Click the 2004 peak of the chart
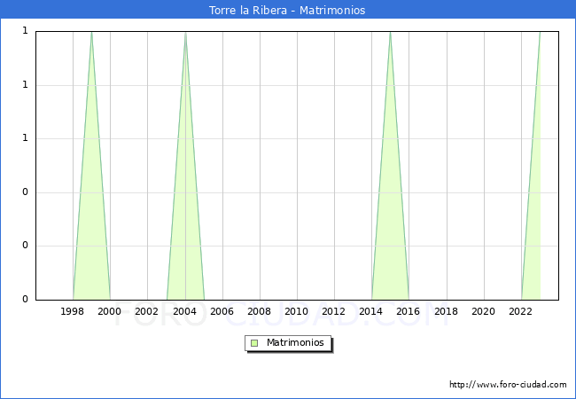The width and height of the screenshot is (576, 399). (x=185, y=33)
